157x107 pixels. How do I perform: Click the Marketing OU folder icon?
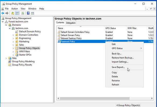pyautogui.click(x=17, y=42)
